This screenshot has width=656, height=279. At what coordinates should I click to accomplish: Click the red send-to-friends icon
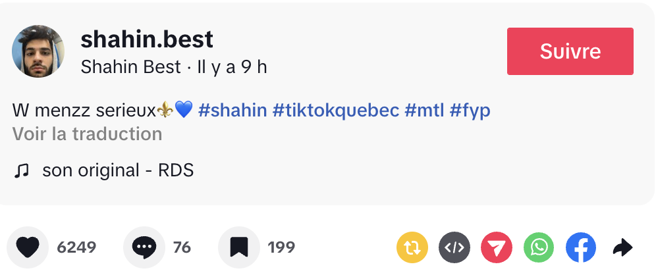pos(497,247)
